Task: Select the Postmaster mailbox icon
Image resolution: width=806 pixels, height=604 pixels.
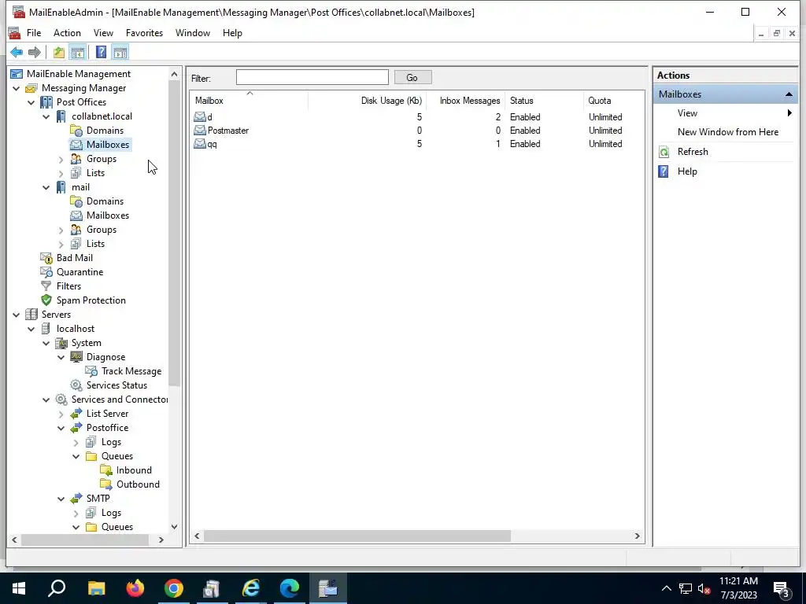Action: pos(199,131)
